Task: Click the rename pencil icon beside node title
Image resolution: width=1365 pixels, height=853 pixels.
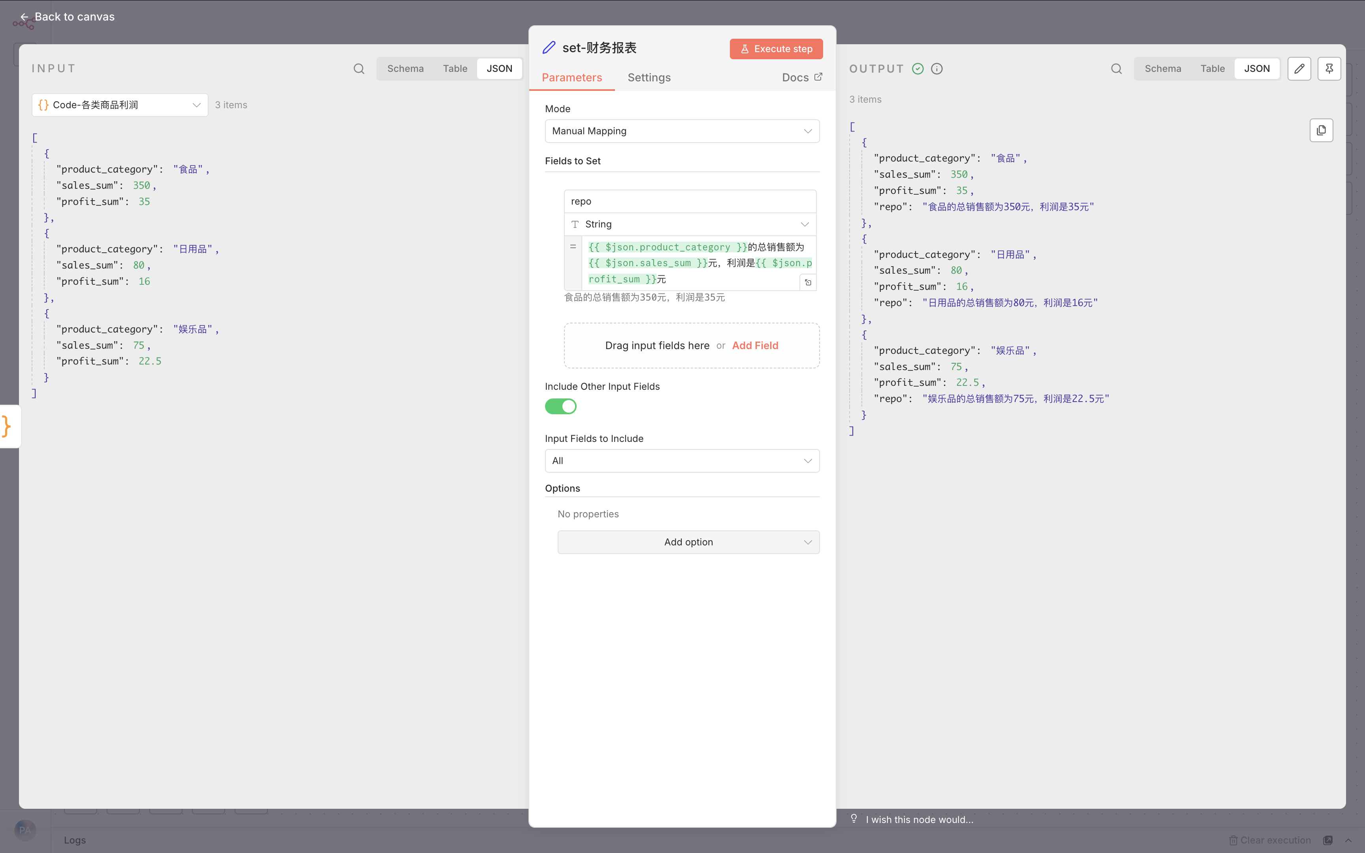Action: 549,48
